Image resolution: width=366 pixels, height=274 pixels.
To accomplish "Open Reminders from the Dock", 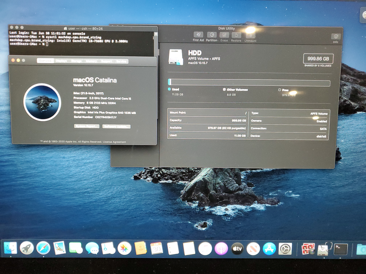I will click(173, 249).
